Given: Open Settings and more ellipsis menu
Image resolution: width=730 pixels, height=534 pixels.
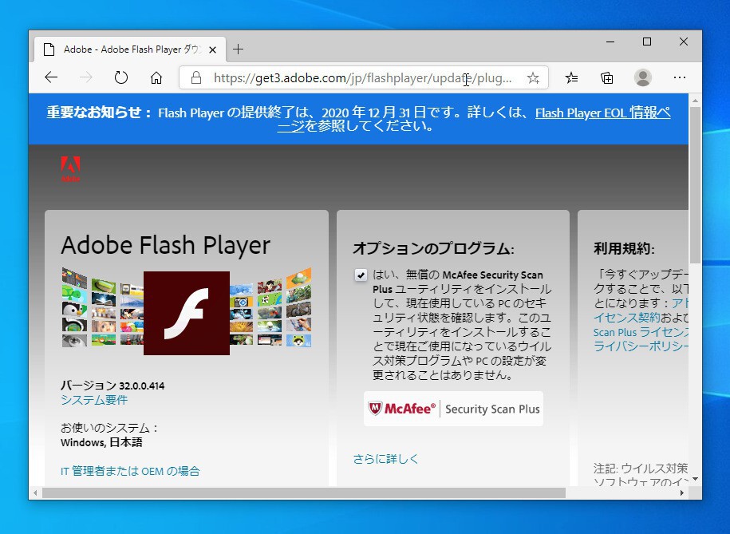Looking at the screenshot, I should coord(680,77).
